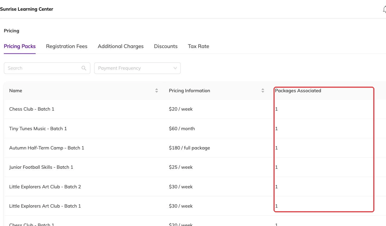Select Junior Football Skills - Batch 1
This screenshot has height=226, width=386.
click(x=41, y=167)
